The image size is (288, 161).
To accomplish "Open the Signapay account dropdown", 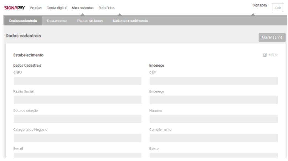I will click(259, 5).
